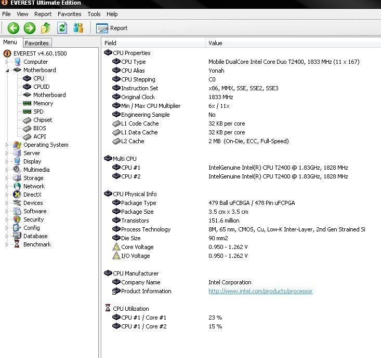Expand the Server tree node
Viewport: 381px width, 358px height.
coord(7,153)
